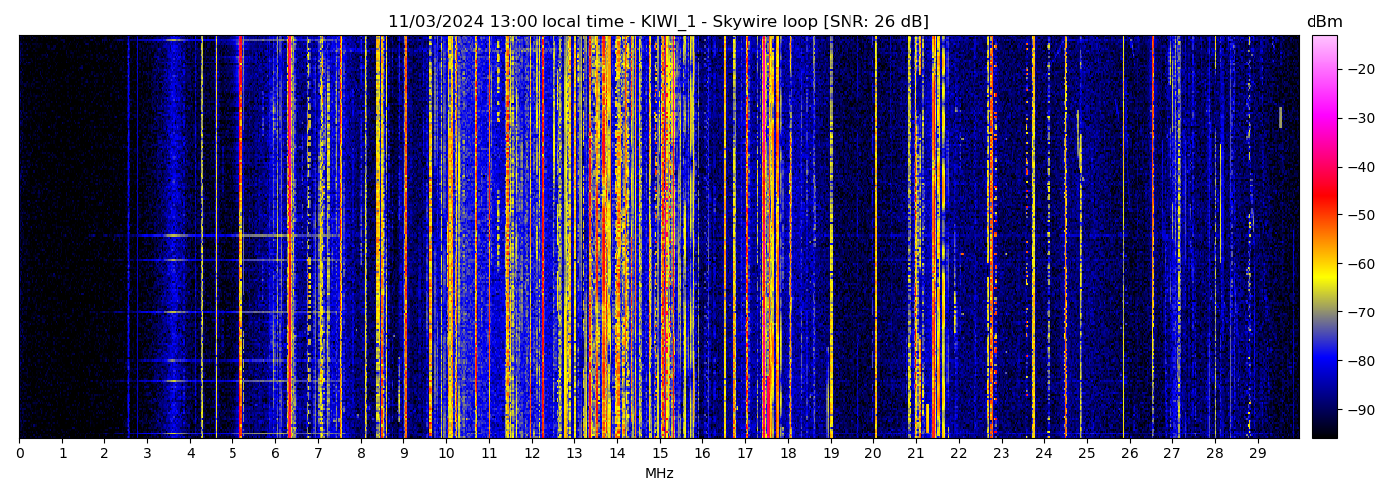Click the 5 MHz tick label
The width and height of the screenshot is (1391, 496).
coord(232,454)
